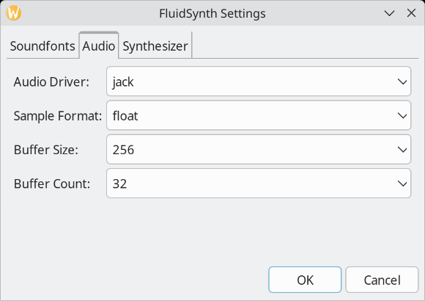Click the 'Sample Format:' label

(58, 116)
